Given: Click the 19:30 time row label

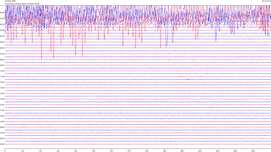Looking at the screenshot, I should click(2, 122).
